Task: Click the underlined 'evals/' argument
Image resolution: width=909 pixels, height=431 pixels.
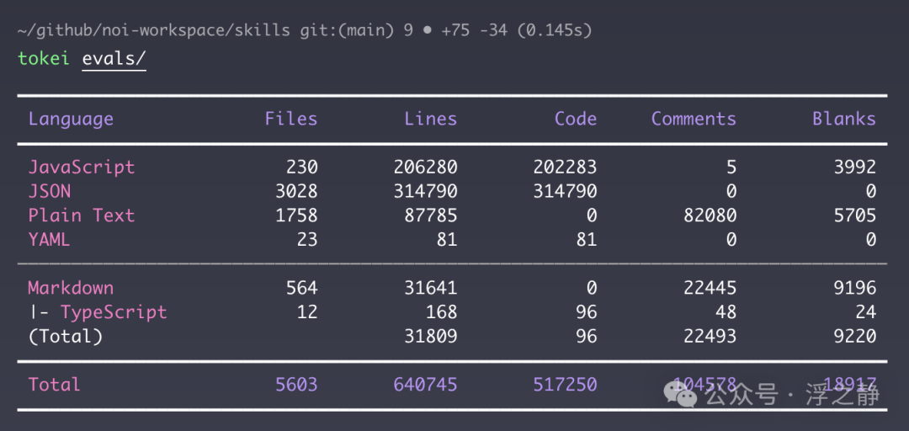Action: [114, 59]
